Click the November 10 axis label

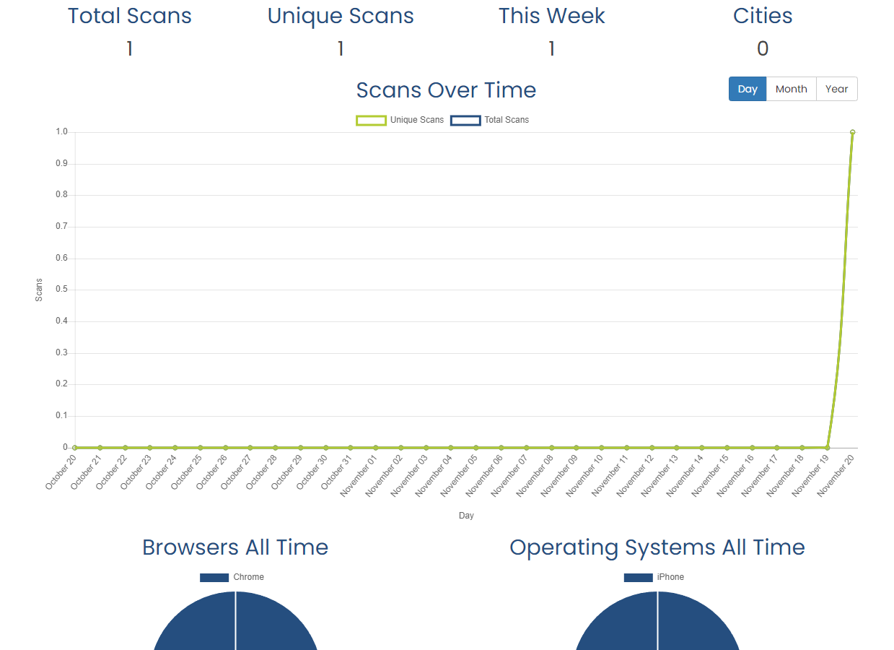pos(584,477)
